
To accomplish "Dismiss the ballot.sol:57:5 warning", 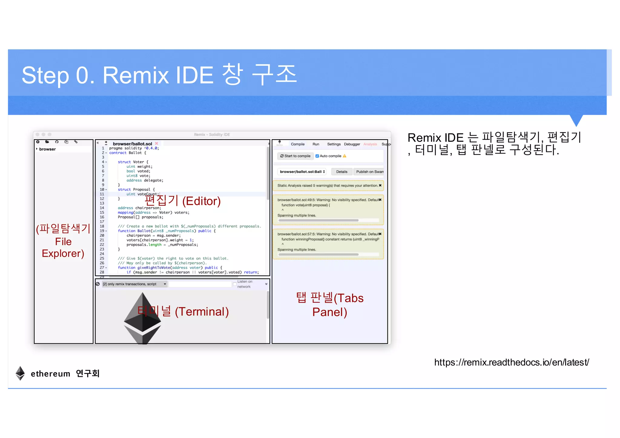I will 380,234.
